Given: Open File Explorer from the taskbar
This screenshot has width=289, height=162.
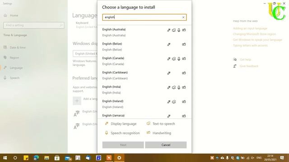Looking at the screenshot, I should pos(47,158).
